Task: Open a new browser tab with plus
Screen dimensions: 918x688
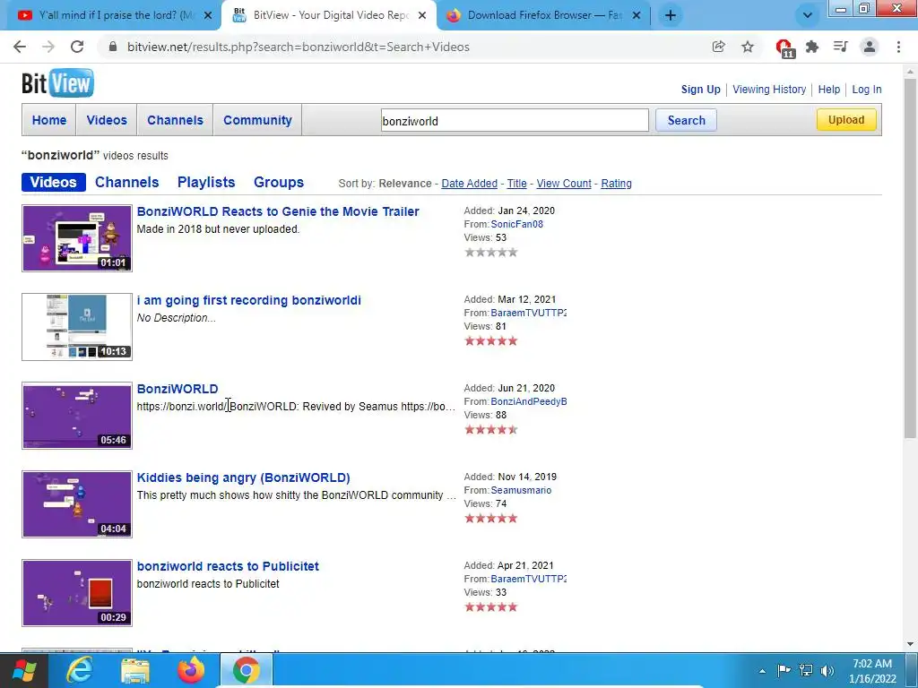Action: click(x=671, y=15)
